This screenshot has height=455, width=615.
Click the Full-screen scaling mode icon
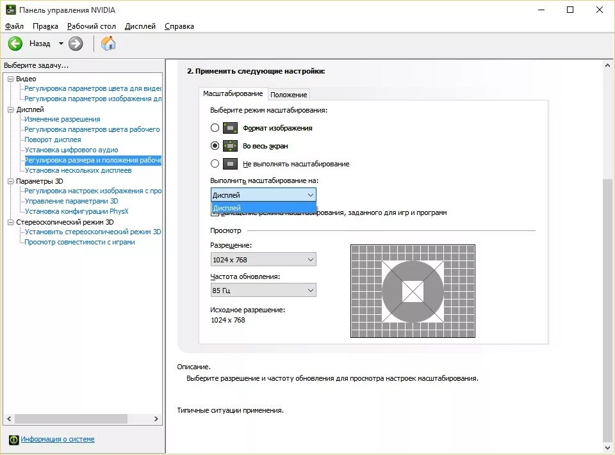tap(230, 146)
